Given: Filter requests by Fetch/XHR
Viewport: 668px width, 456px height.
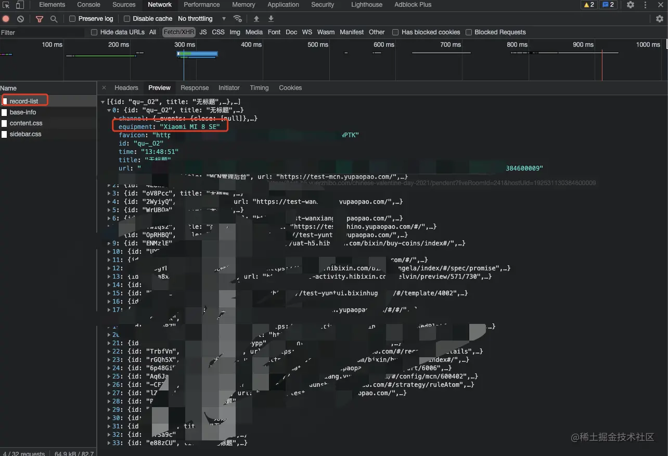Looking at the screenshot, I should pyautogui.click(x=179, y=32).
